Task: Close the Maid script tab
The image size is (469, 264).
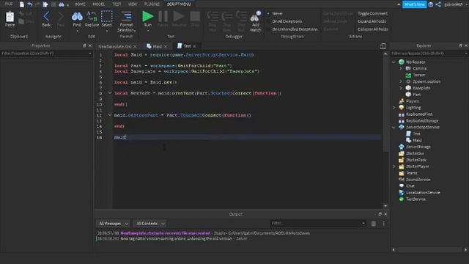Action: pos(166,46)
